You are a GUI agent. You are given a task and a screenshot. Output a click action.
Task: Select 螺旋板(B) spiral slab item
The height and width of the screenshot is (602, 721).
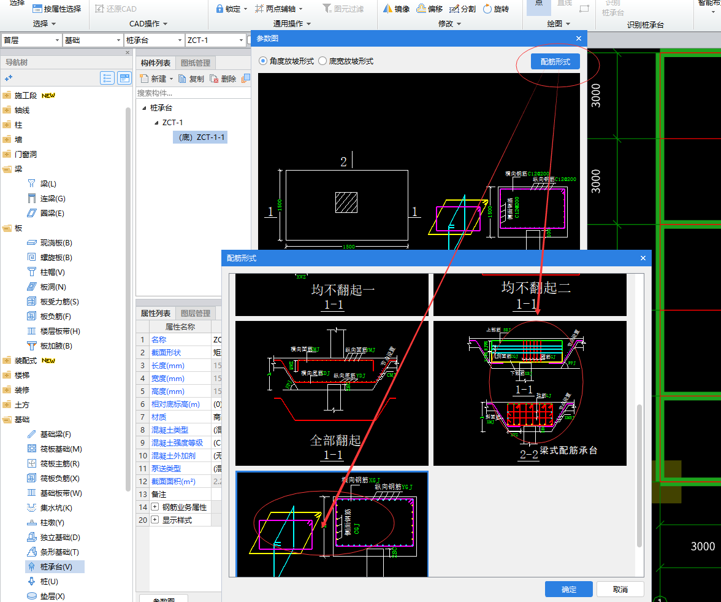click(50, 257)
